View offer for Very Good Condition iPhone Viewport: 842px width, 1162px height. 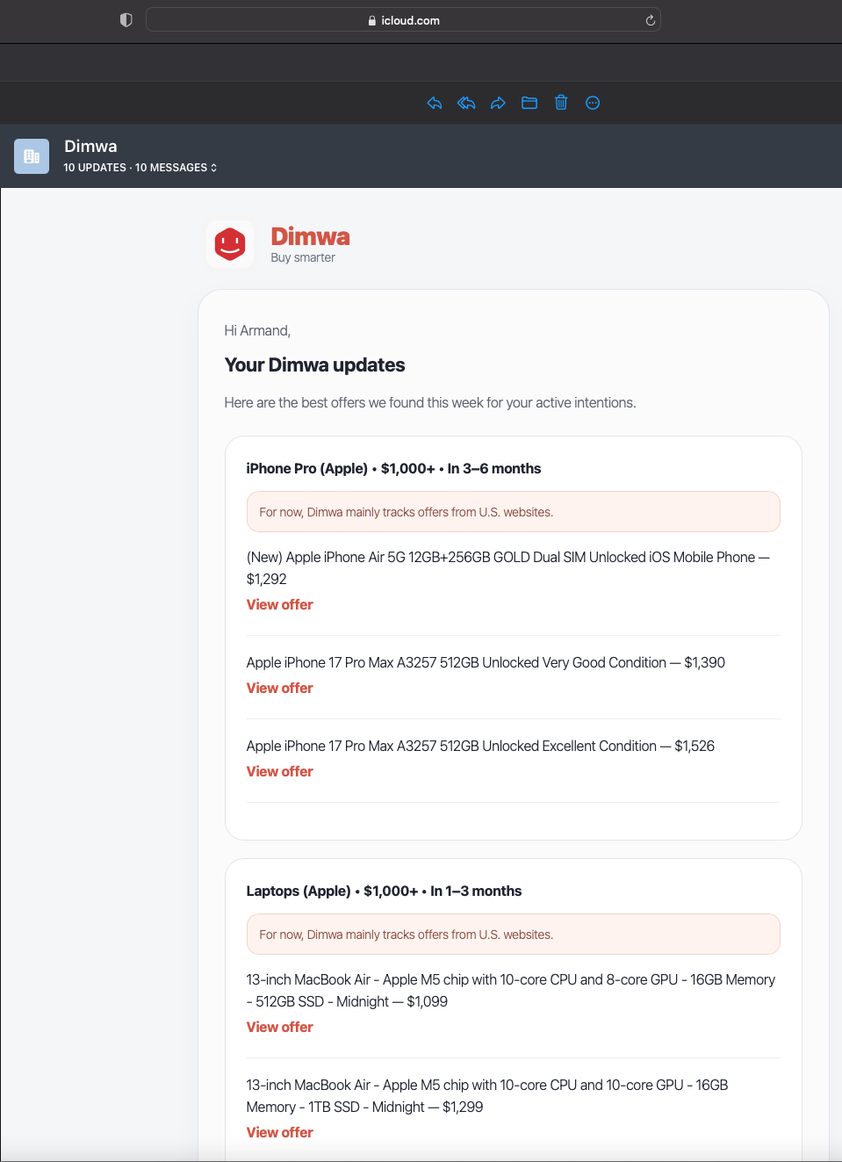[280, 688]
